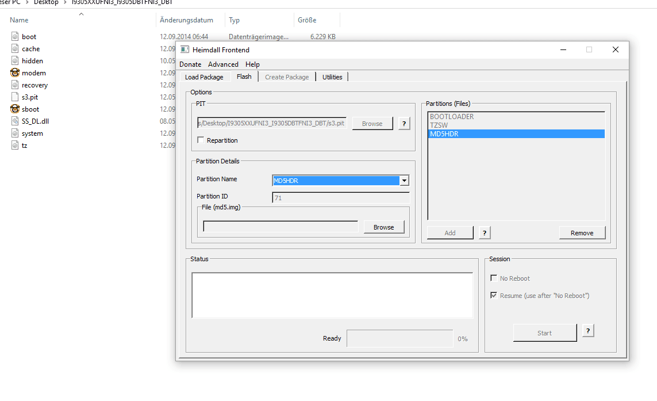Click the sboot file icon in Explorer
The width and height of the screenshot is (657, 401).
coord(15,109)
